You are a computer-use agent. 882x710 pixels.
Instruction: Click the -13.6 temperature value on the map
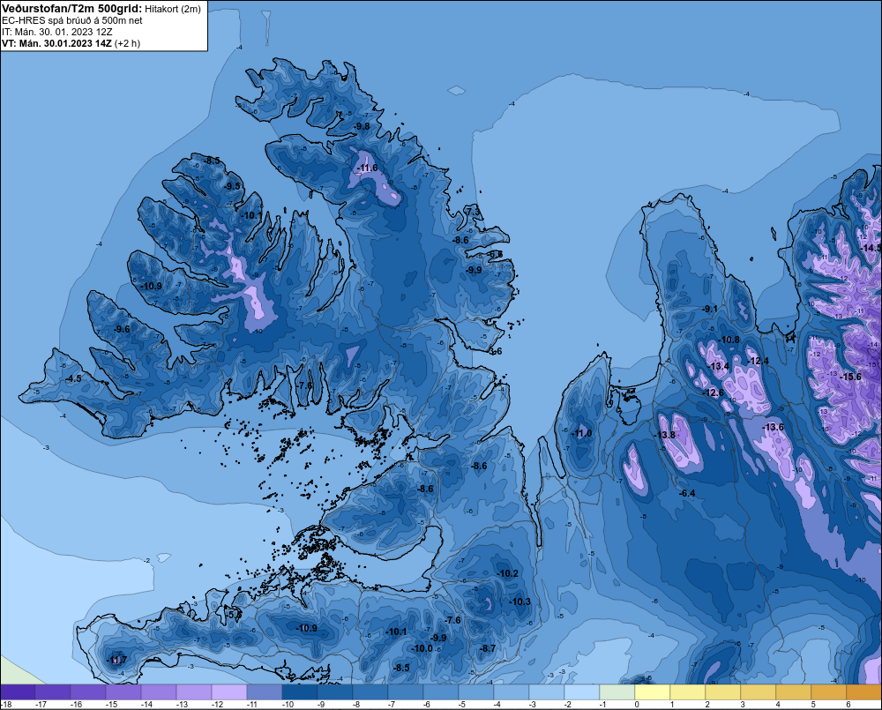pyautogui.click(x=774, y=427)
